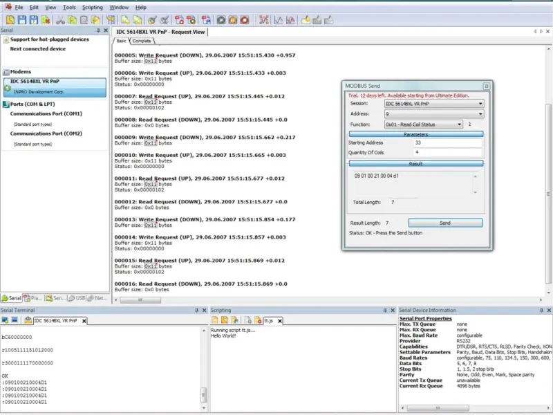The image size is (553, 415).
Task: Open the Window menu
Action: tap(119, 7)
